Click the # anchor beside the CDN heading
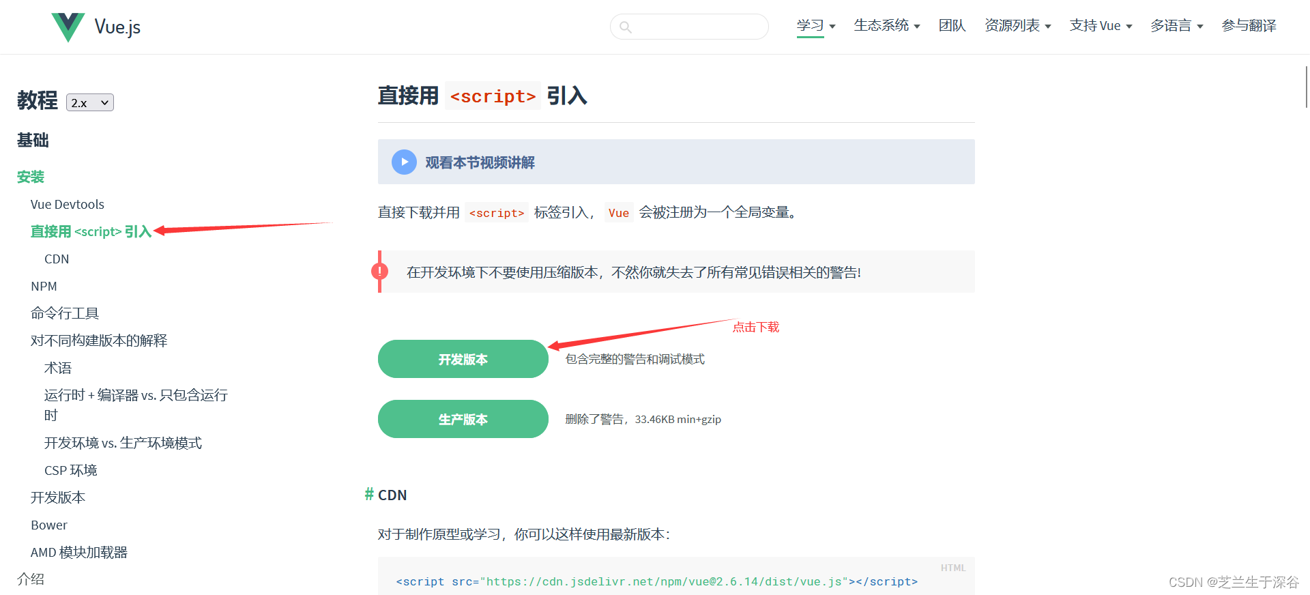The image size is (1310, 595). tap(369, 495)
